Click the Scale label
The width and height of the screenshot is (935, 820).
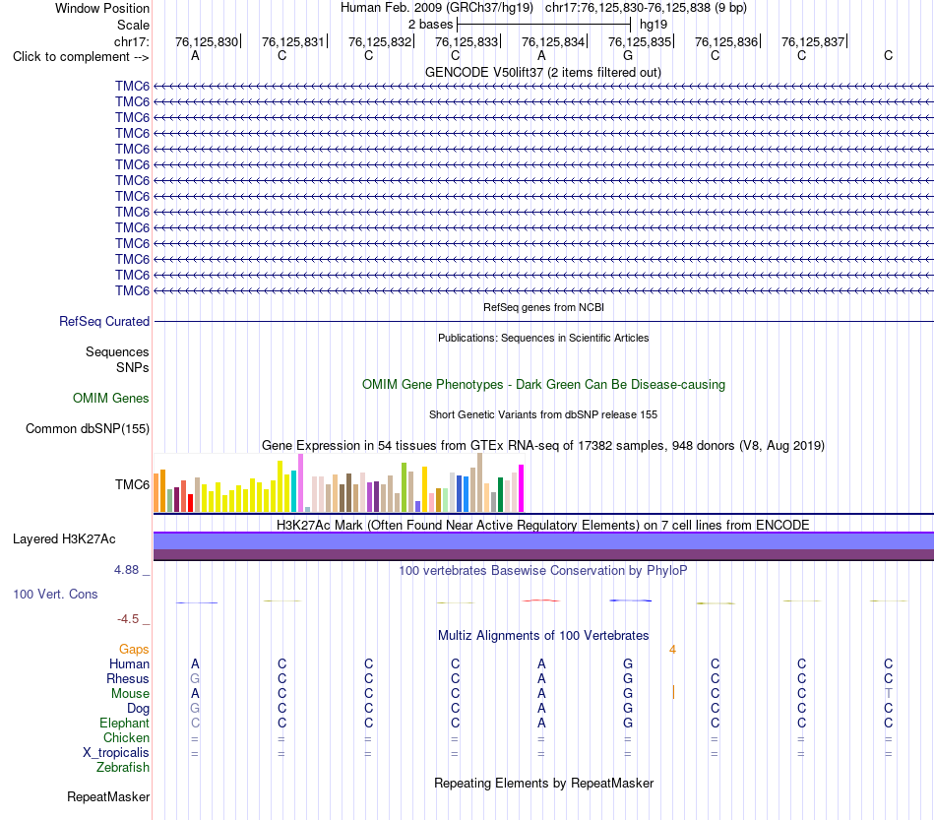(133, 25)
